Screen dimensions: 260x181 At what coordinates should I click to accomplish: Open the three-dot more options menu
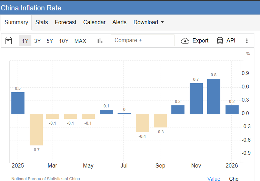tap(247, 41)
